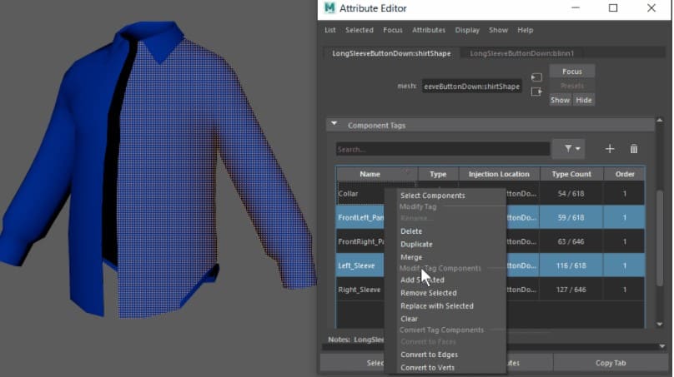Collapse the Component Tags section
Screen dimensions: 674x377
[x=334, y=125]
